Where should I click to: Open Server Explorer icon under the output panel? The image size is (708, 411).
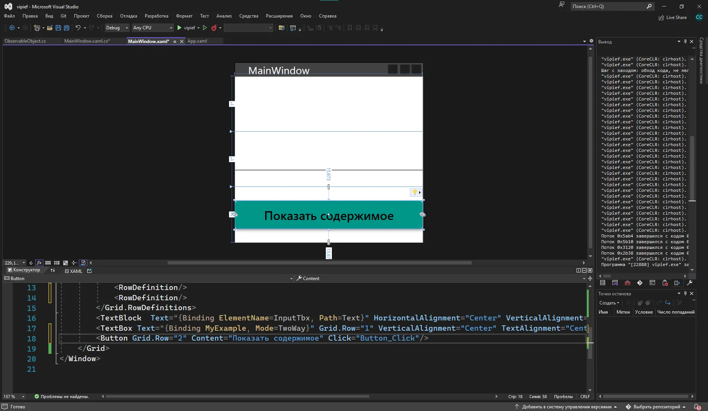click(x=602, y=283)
